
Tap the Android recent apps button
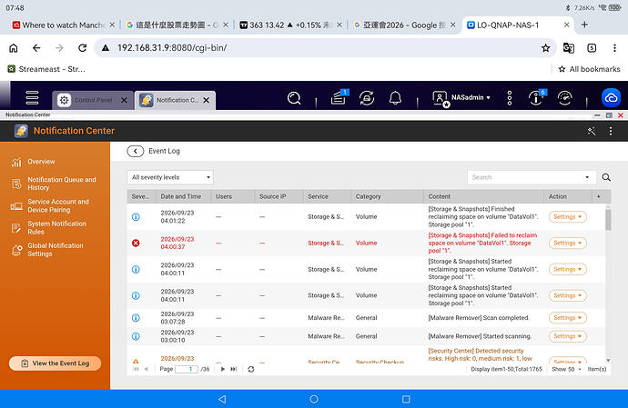406,399
